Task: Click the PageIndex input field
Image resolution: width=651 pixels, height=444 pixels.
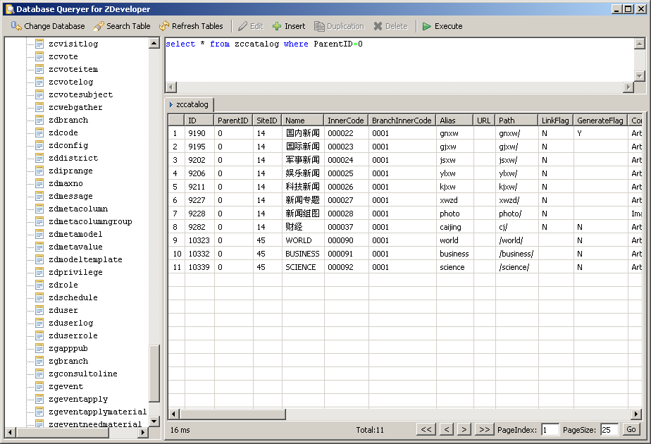Action: [x=550, y=429]
